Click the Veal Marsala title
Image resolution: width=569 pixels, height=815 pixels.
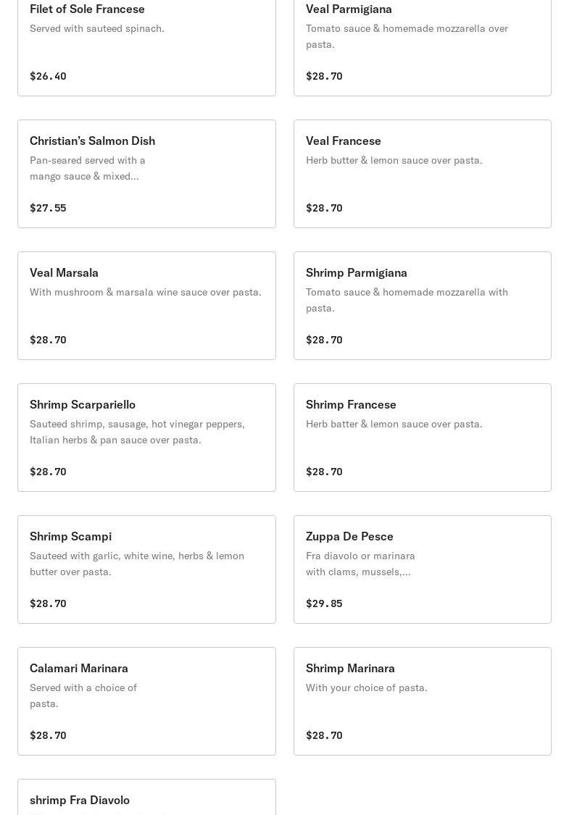(x=64, y=272)
